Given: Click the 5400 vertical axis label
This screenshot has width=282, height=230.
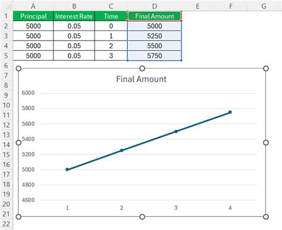Looking at the screenshot, I should [28, 139].
